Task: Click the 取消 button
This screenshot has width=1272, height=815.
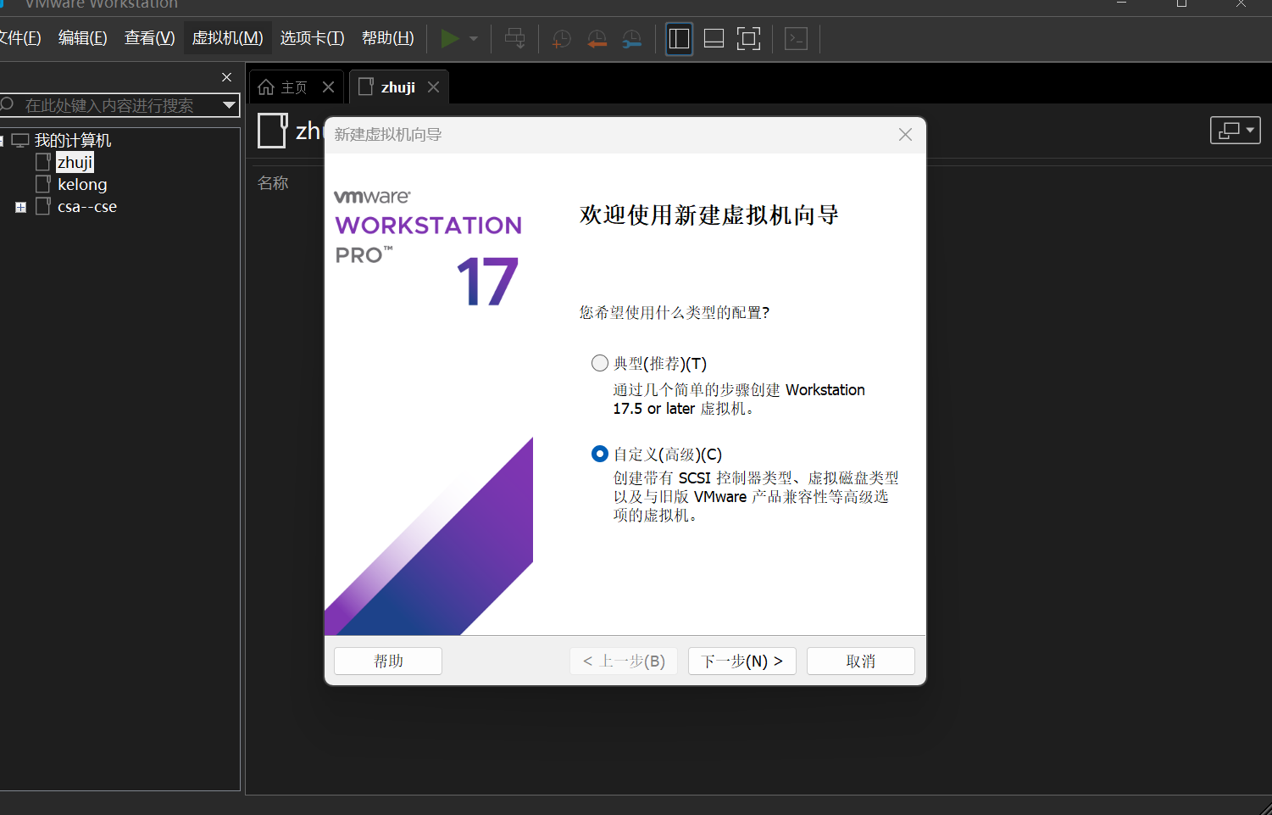Action: 861,661
